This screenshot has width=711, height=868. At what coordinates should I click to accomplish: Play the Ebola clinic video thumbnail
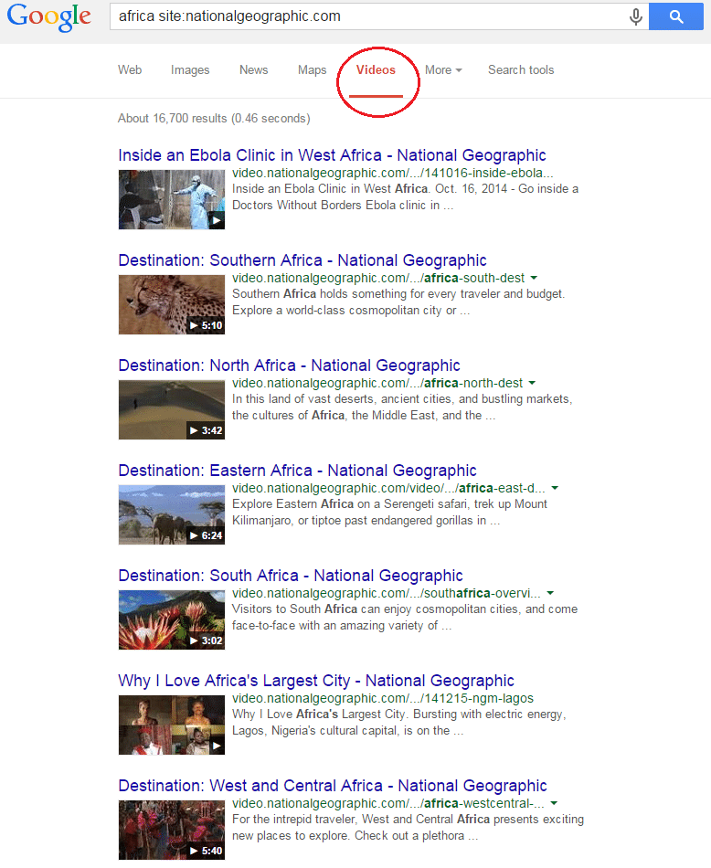tap(172, 199)
